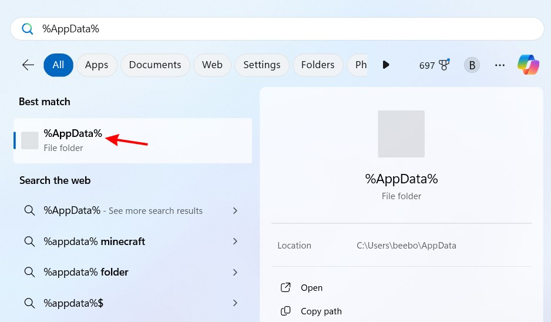Screen dimensions: 551x322
Task: Click the back arrow icon
Action: tap(28, 65)
